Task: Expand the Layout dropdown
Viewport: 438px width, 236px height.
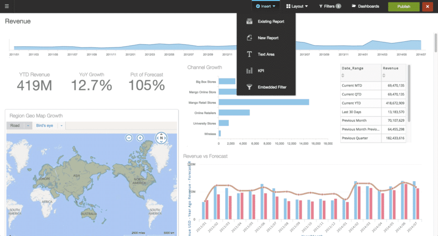Action: (297, 6)
